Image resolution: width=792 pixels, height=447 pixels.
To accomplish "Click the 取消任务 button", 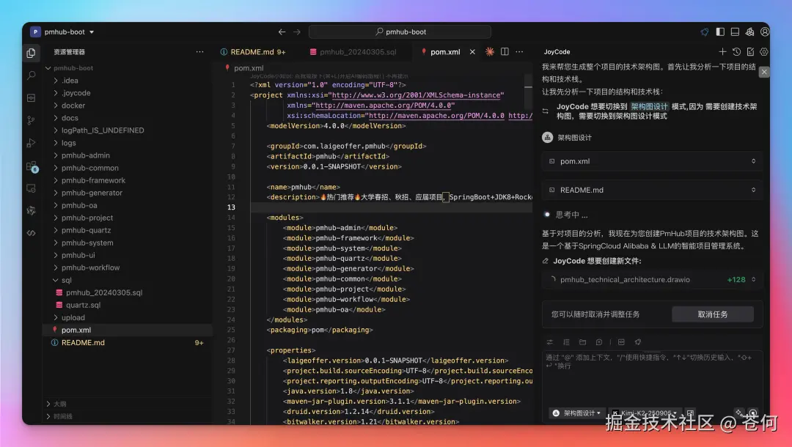I will [x=713, y=314].
